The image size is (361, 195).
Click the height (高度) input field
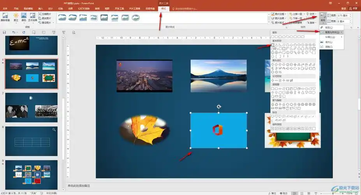pos(345,16)
